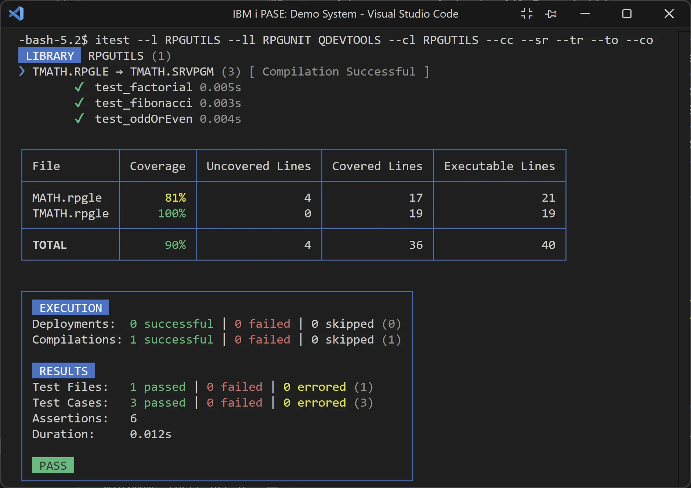Viewport: 691px width, 488px height.
Task: Click 1 successful in Compilations row
Action: coord(171,340)
